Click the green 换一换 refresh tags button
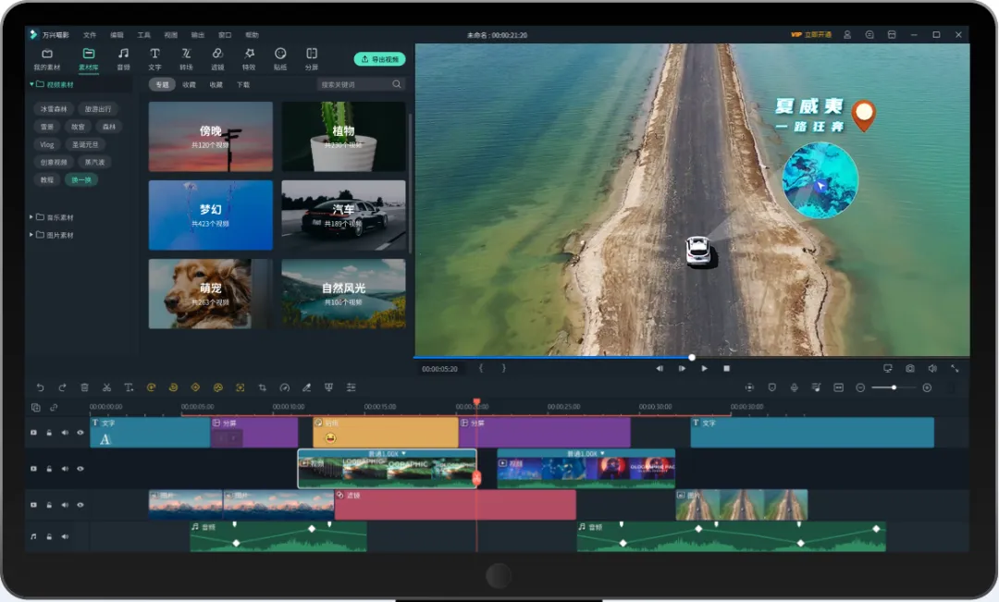This screenshot has height=602, width=999. click(x=80, y=180)
